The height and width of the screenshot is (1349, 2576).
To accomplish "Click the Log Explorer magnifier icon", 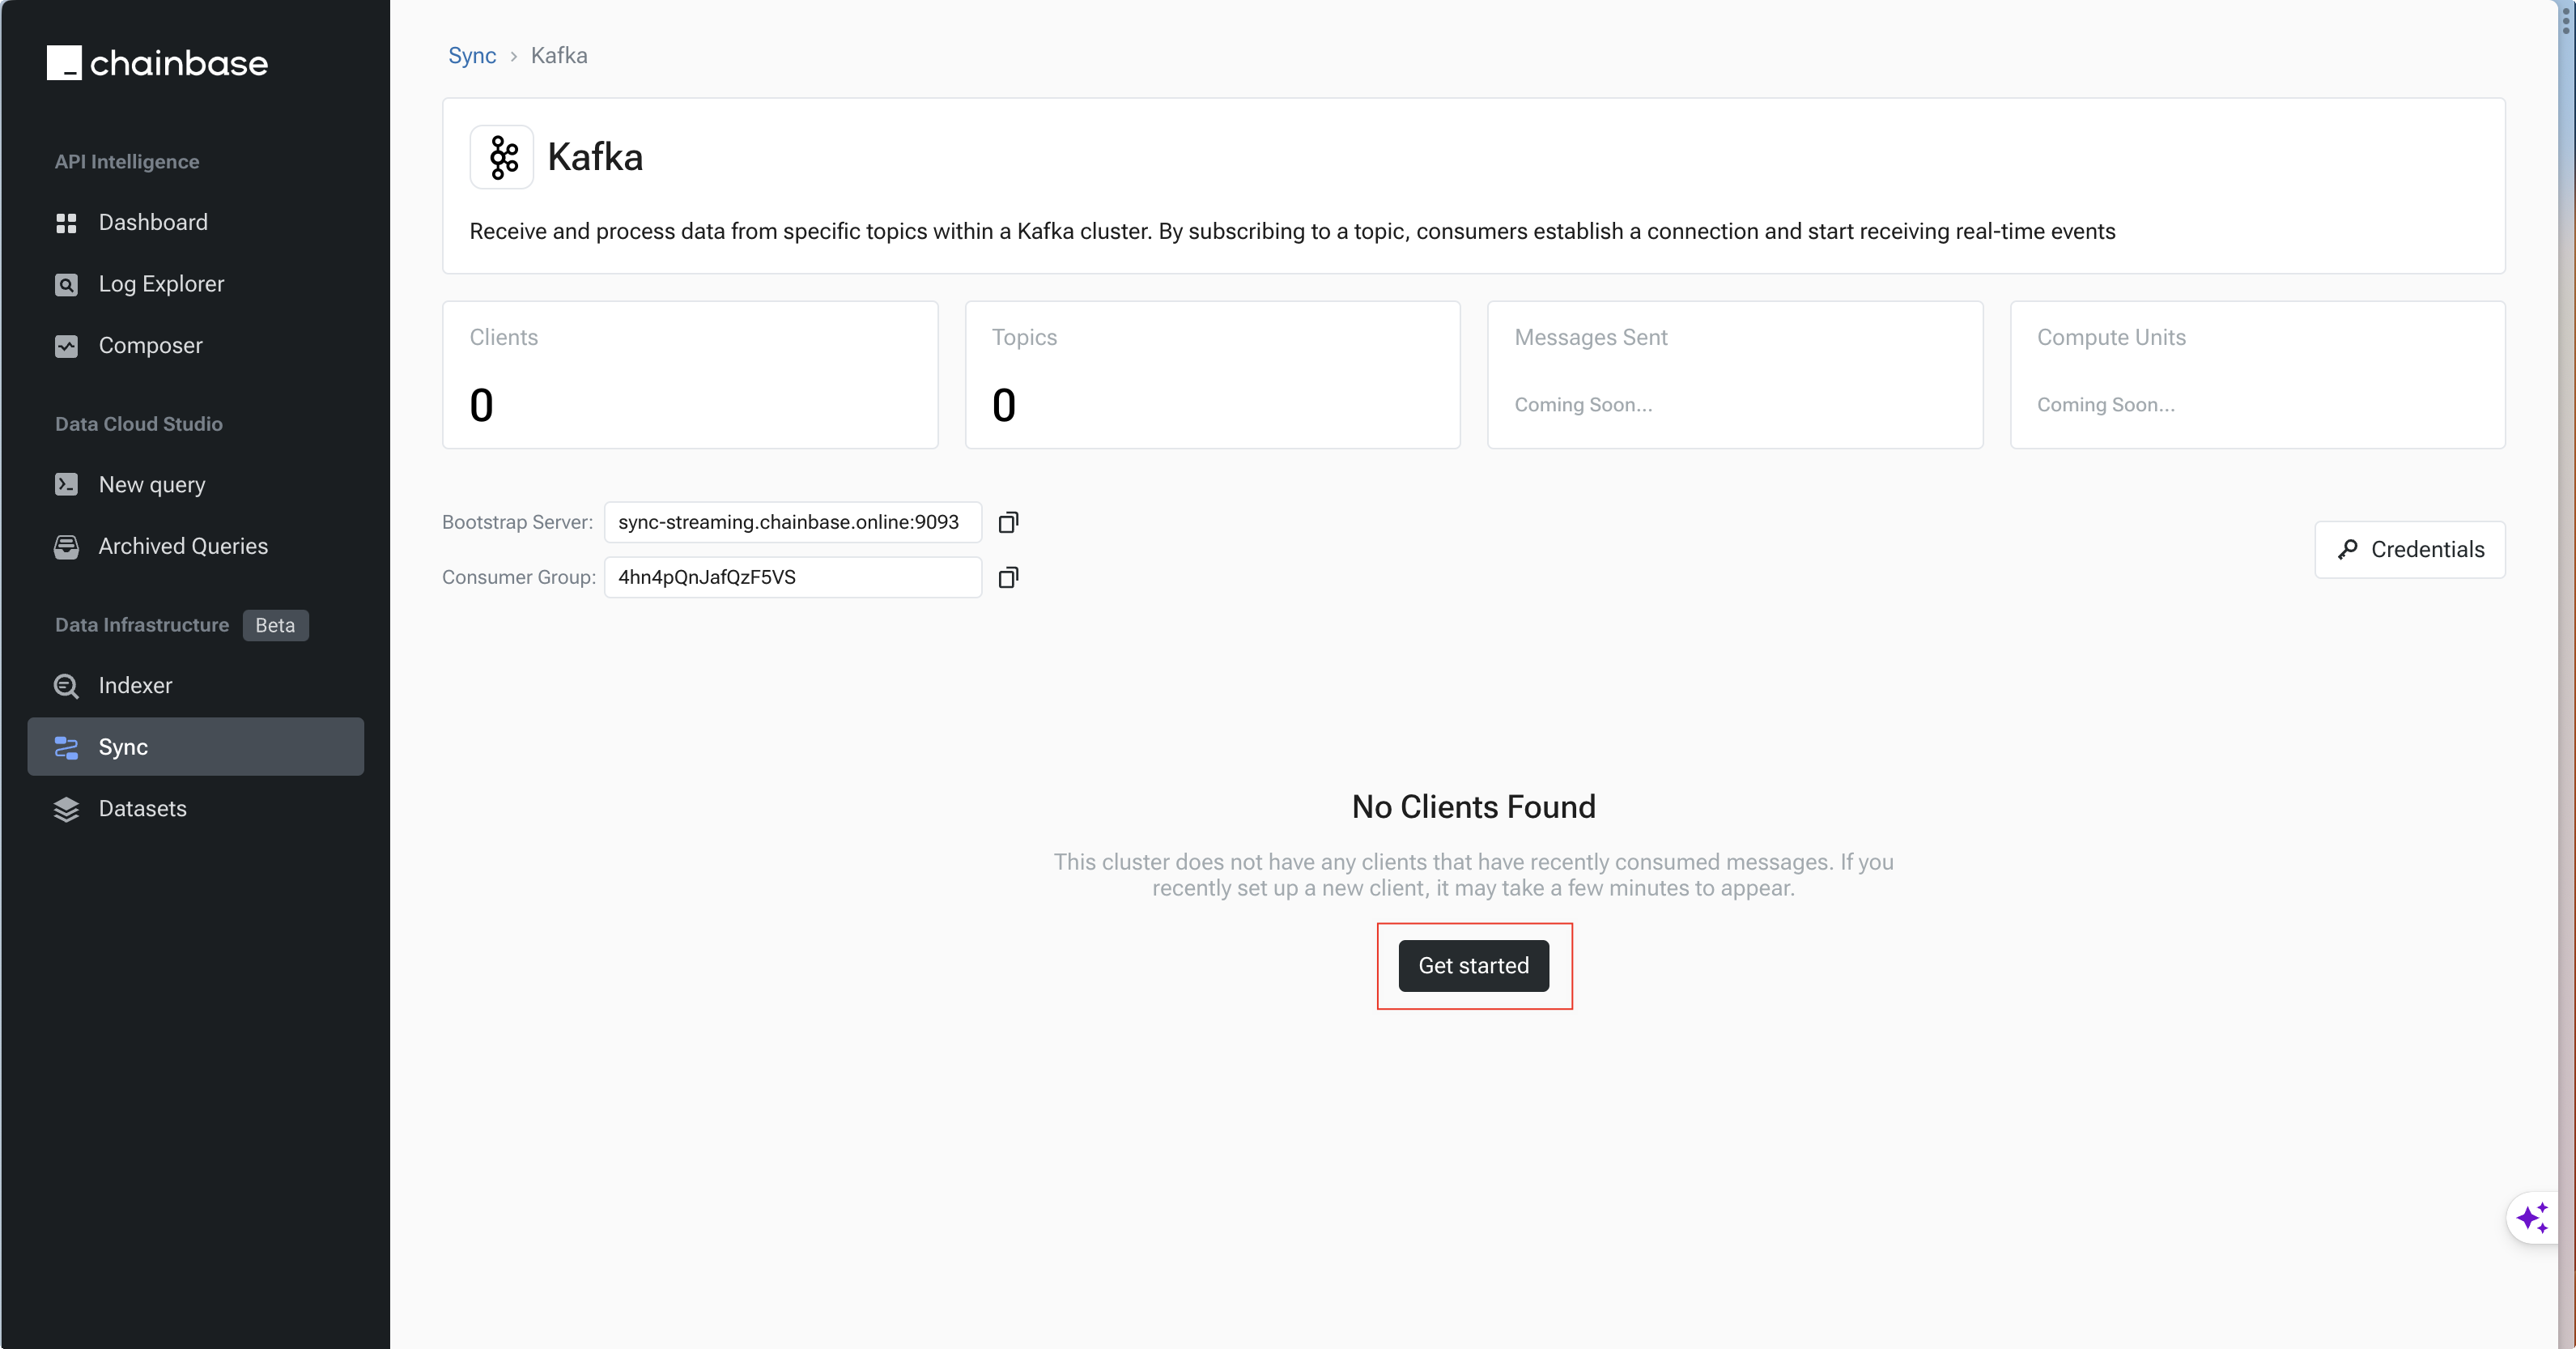I will 66,285.
